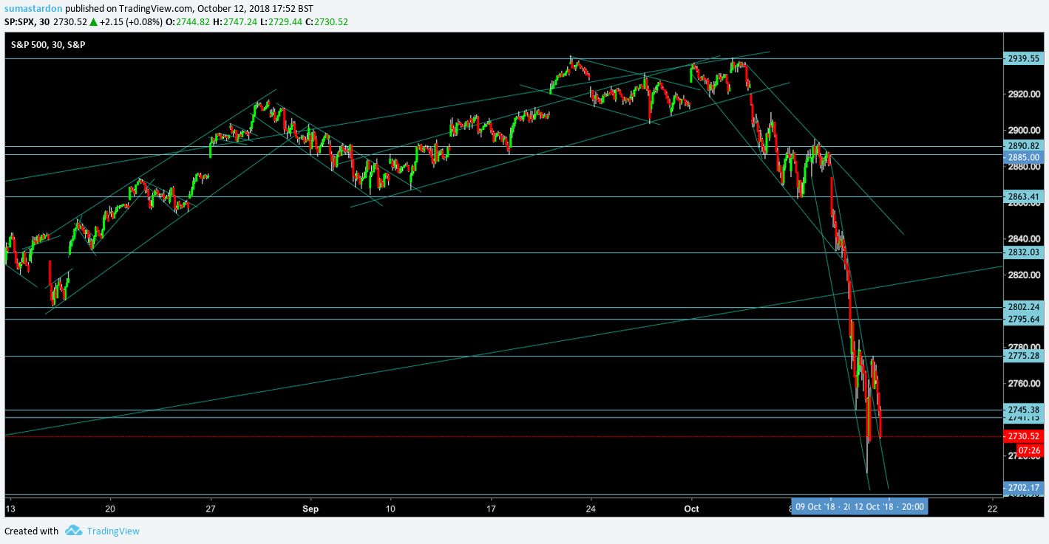This screenshot has height=544, width=1049.
Task: Click the 2840.00 tick on price axis
Action: (1024, 239)
